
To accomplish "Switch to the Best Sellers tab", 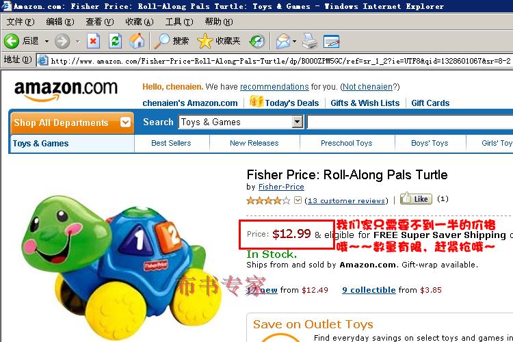I will coord(171,143).
